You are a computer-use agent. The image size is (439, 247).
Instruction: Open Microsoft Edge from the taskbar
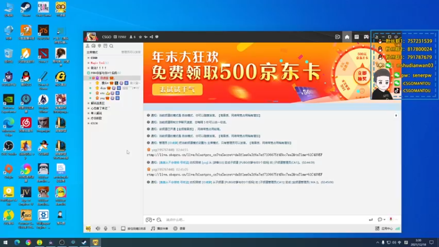point(17,243)
